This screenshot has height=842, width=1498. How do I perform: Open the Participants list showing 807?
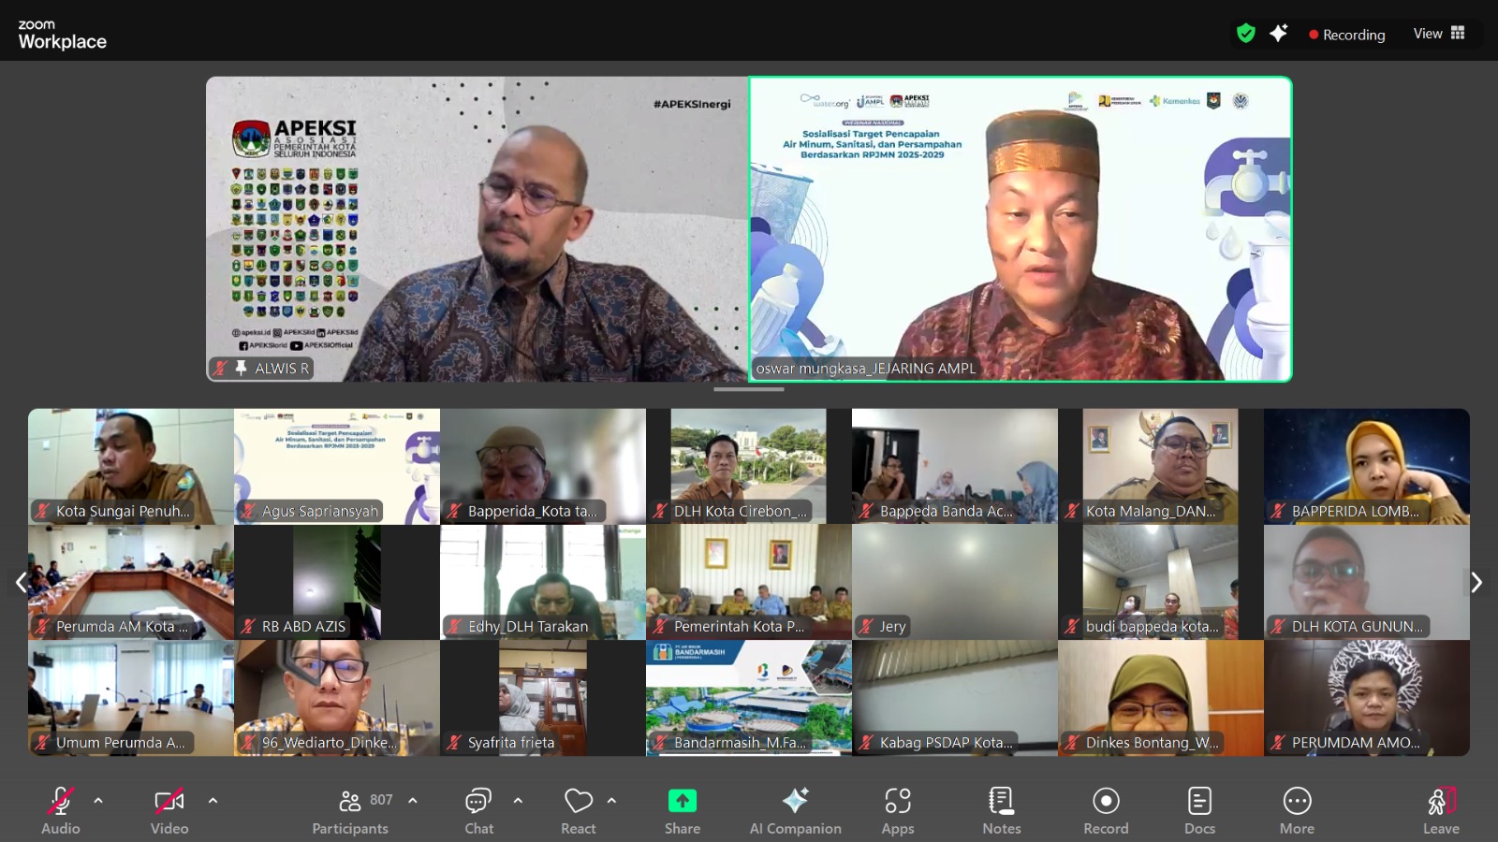pyautogui.click(x=351, y=809)
